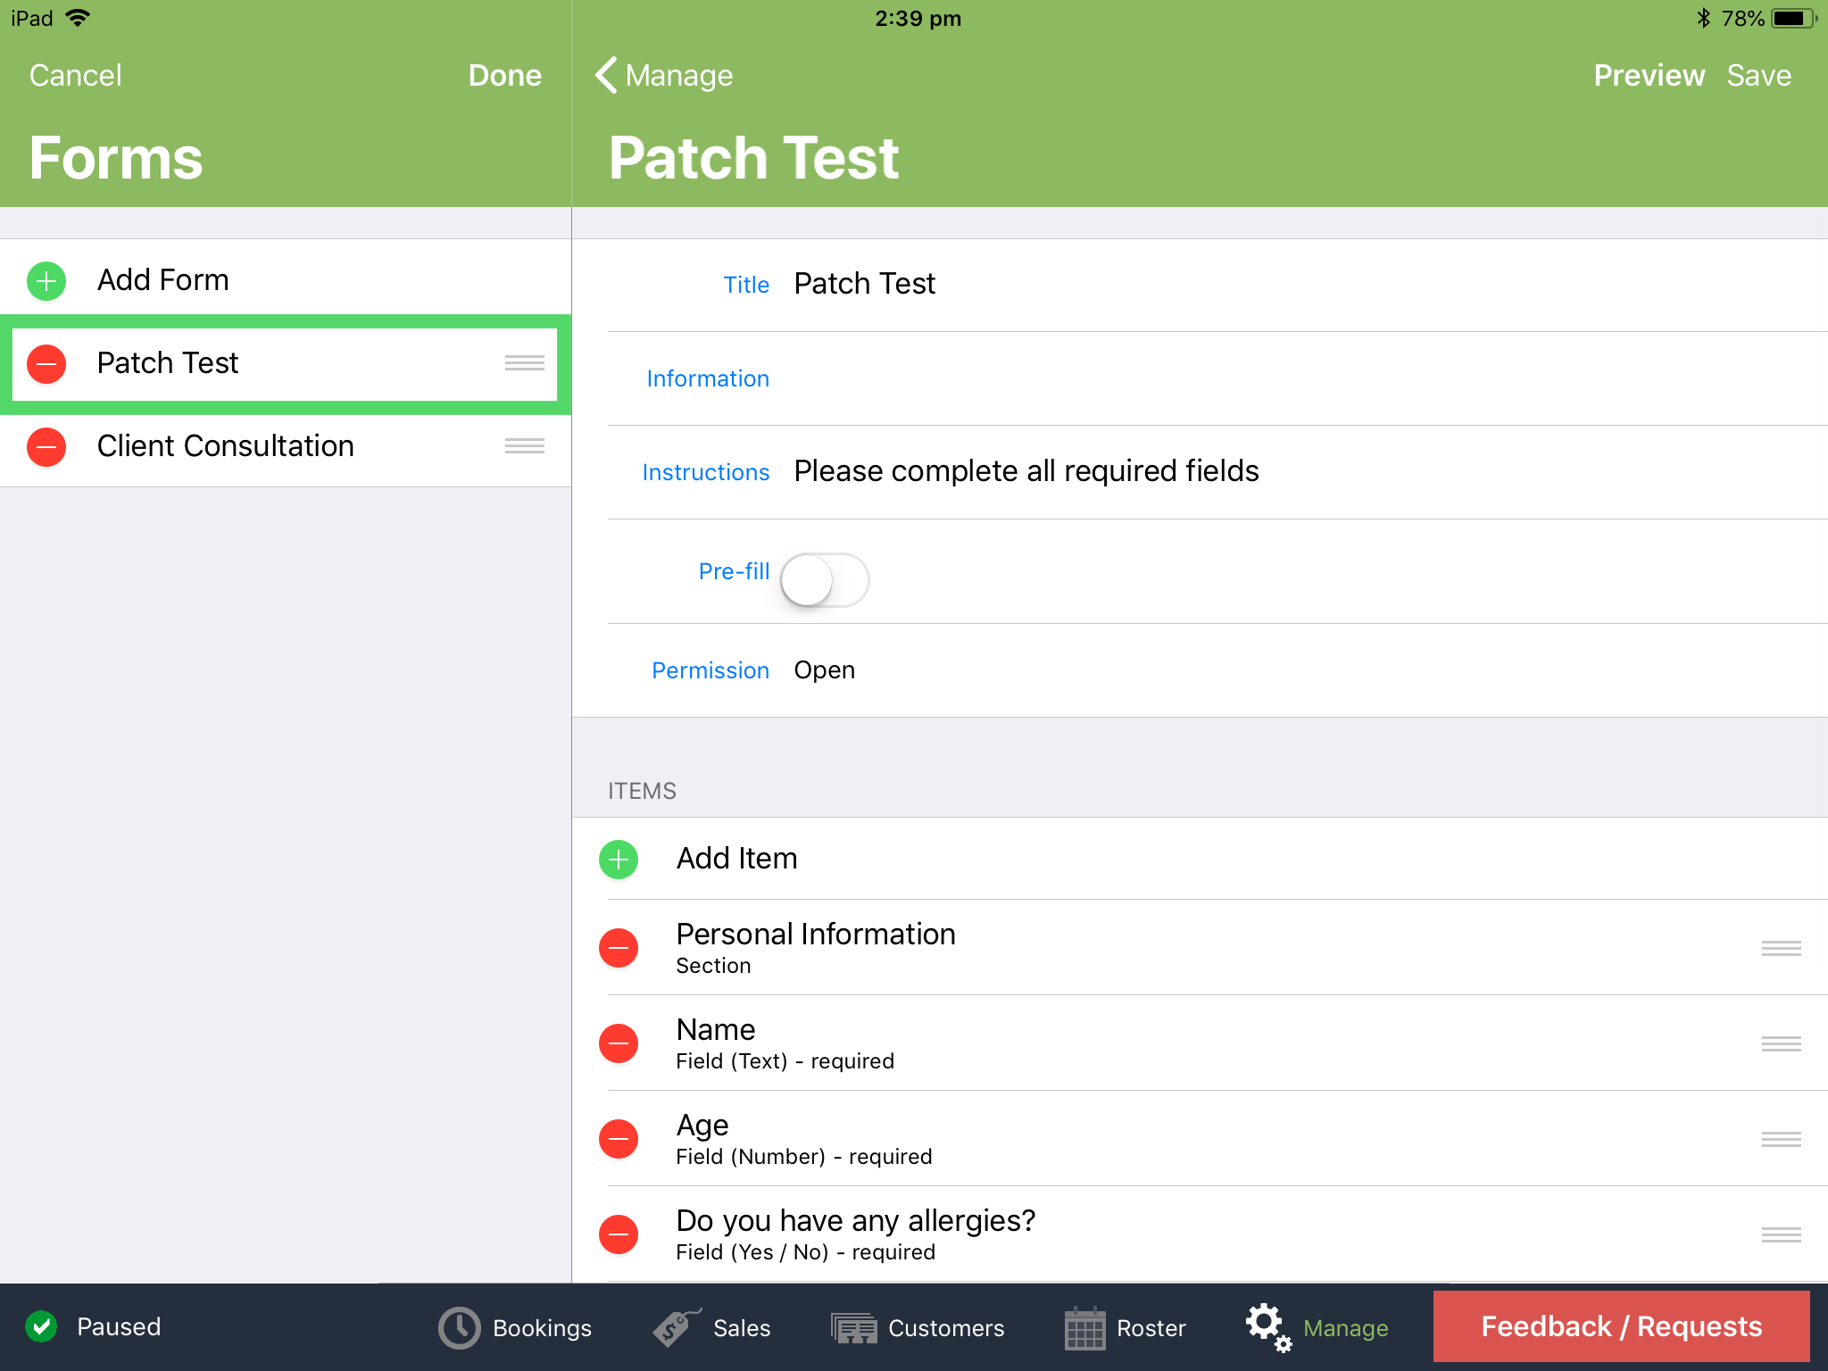Tap red minus icon for Name field
The width and height of the screenshot is (1828, 1371).
pos(619,1043)
